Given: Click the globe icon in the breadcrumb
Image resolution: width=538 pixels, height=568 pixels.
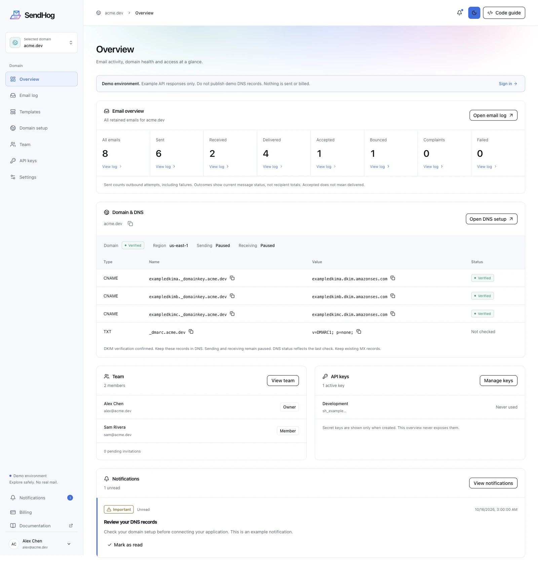Looking at the screenshot, I should (99, 13).
